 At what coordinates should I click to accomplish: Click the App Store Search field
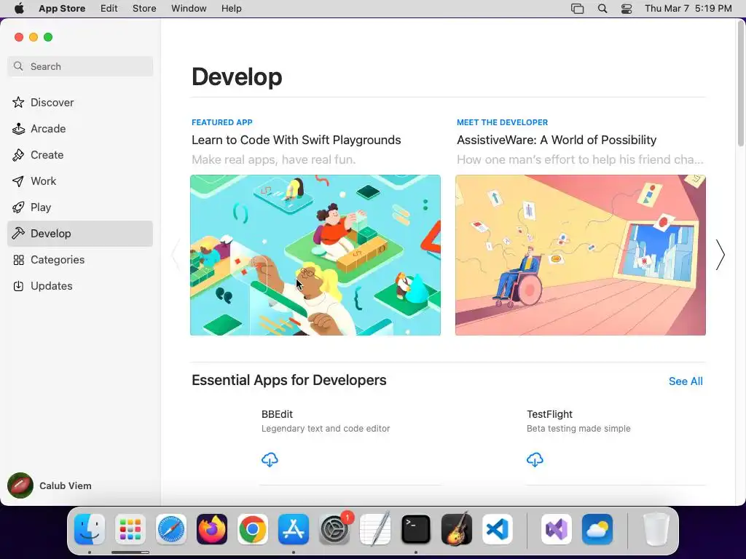click(x=80, y=66)
